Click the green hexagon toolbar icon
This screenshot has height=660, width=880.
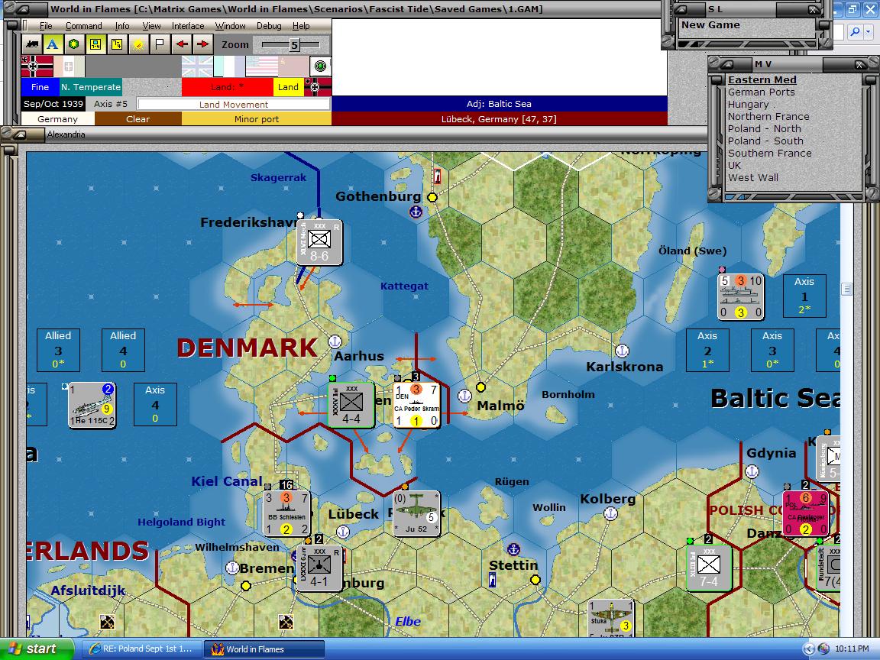[x=73, y=44]
